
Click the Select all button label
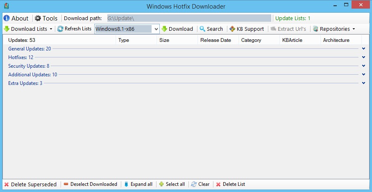coord(175,184)
